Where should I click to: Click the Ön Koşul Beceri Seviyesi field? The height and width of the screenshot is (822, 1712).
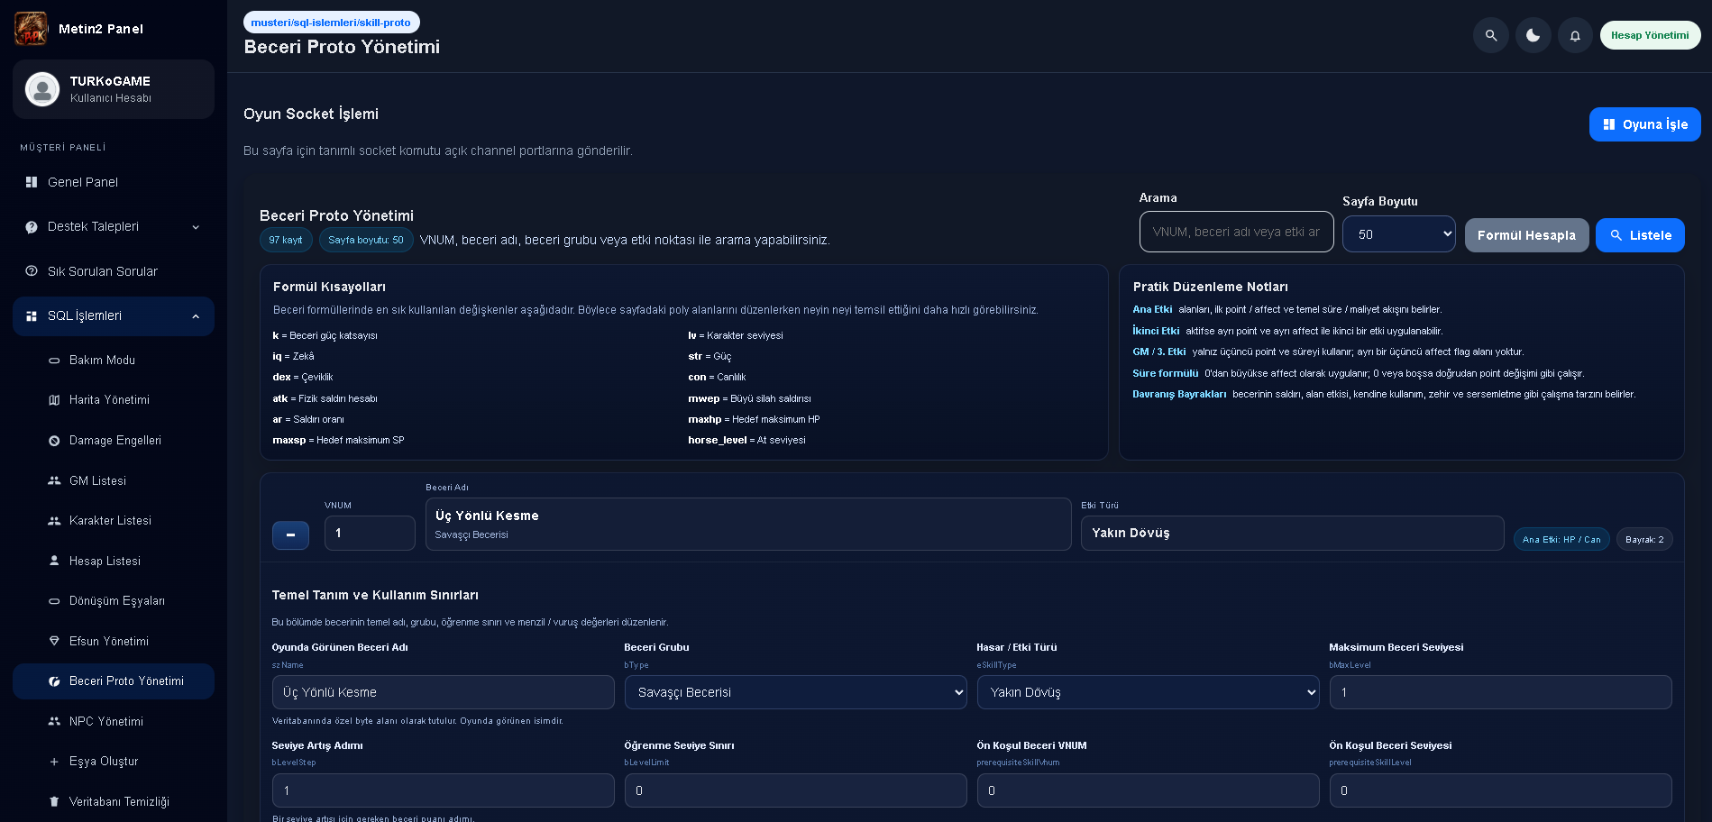tap(1500, 790)
